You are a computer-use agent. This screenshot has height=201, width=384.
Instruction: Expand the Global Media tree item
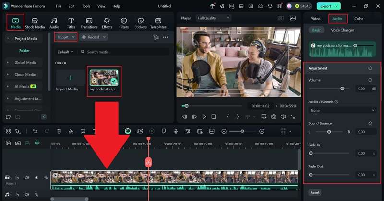tap(8, 63)
